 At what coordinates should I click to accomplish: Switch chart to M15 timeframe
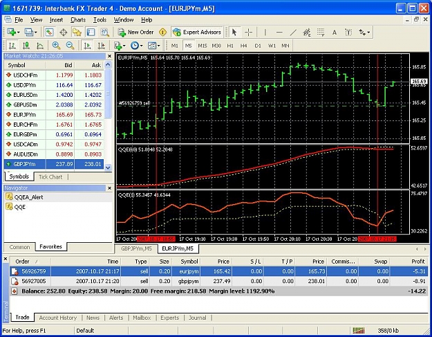203,46
